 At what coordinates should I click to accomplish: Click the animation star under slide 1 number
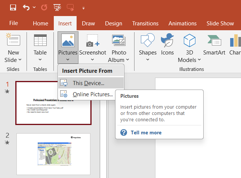coord(7,91)
